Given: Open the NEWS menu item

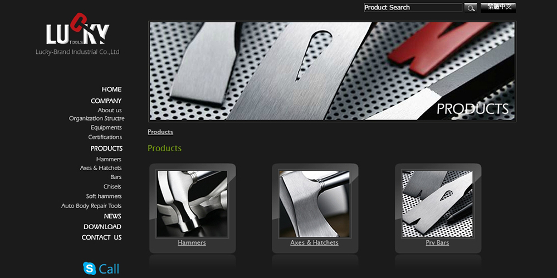Looking at the screenshot, I should [x=113, y=216].
